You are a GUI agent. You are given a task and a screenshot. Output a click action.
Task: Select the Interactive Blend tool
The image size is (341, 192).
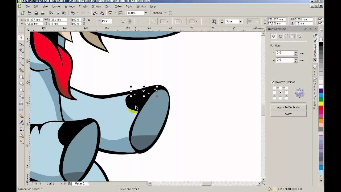coord(21,116)
